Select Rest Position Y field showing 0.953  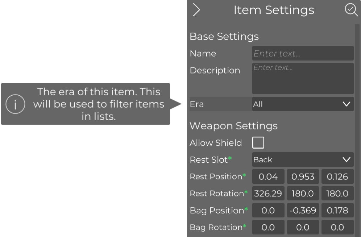coord(303,177)
